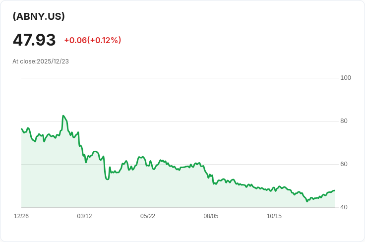This screenshot has height=242, width=365.
Task: Select the 60 value on the price axis
Action: pyautogui.click(x=344, y=164)
